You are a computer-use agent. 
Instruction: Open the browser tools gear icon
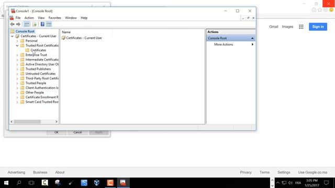(x=326, y=10)
